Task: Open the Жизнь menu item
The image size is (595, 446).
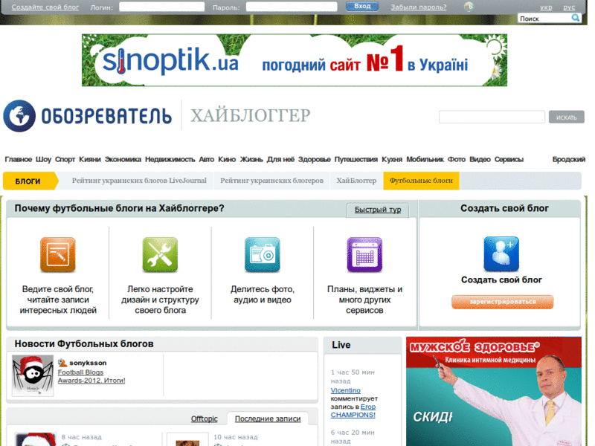Action: [251, 159]
